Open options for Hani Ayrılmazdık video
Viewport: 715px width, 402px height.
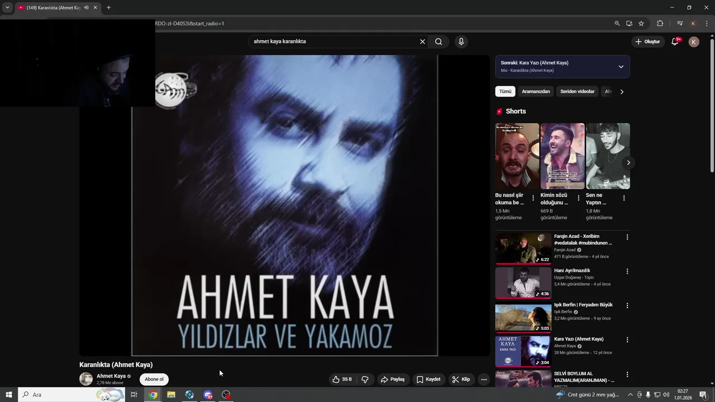click(x=627, y=271)
